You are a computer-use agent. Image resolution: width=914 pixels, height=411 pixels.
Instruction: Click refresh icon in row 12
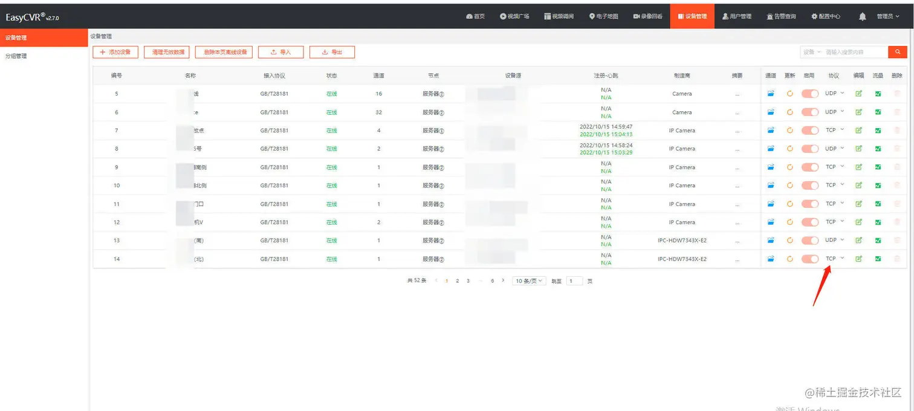(x=789, y=222)
